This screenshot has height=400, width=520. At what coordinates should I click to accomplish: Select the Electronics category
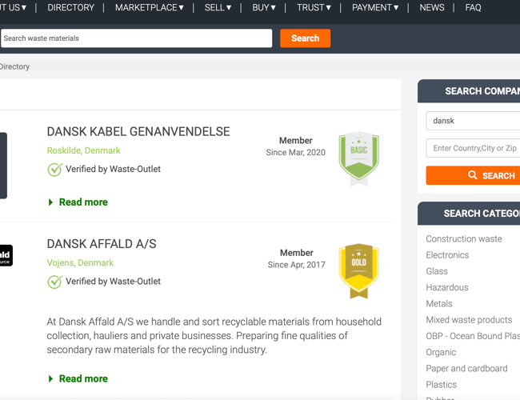tap(447, 255)
